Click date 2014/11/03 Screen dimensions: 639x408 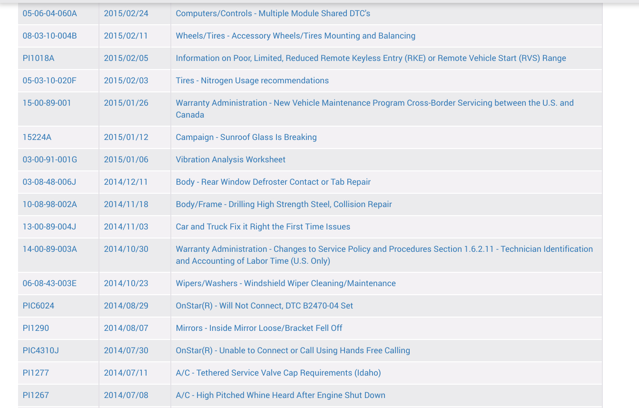[126, 227]
